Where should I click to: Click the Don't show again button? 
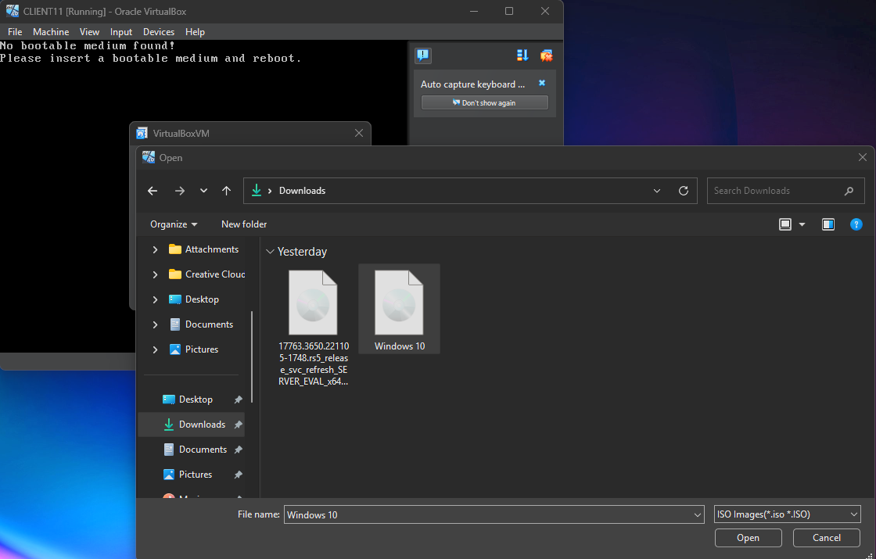pos(484,102)
